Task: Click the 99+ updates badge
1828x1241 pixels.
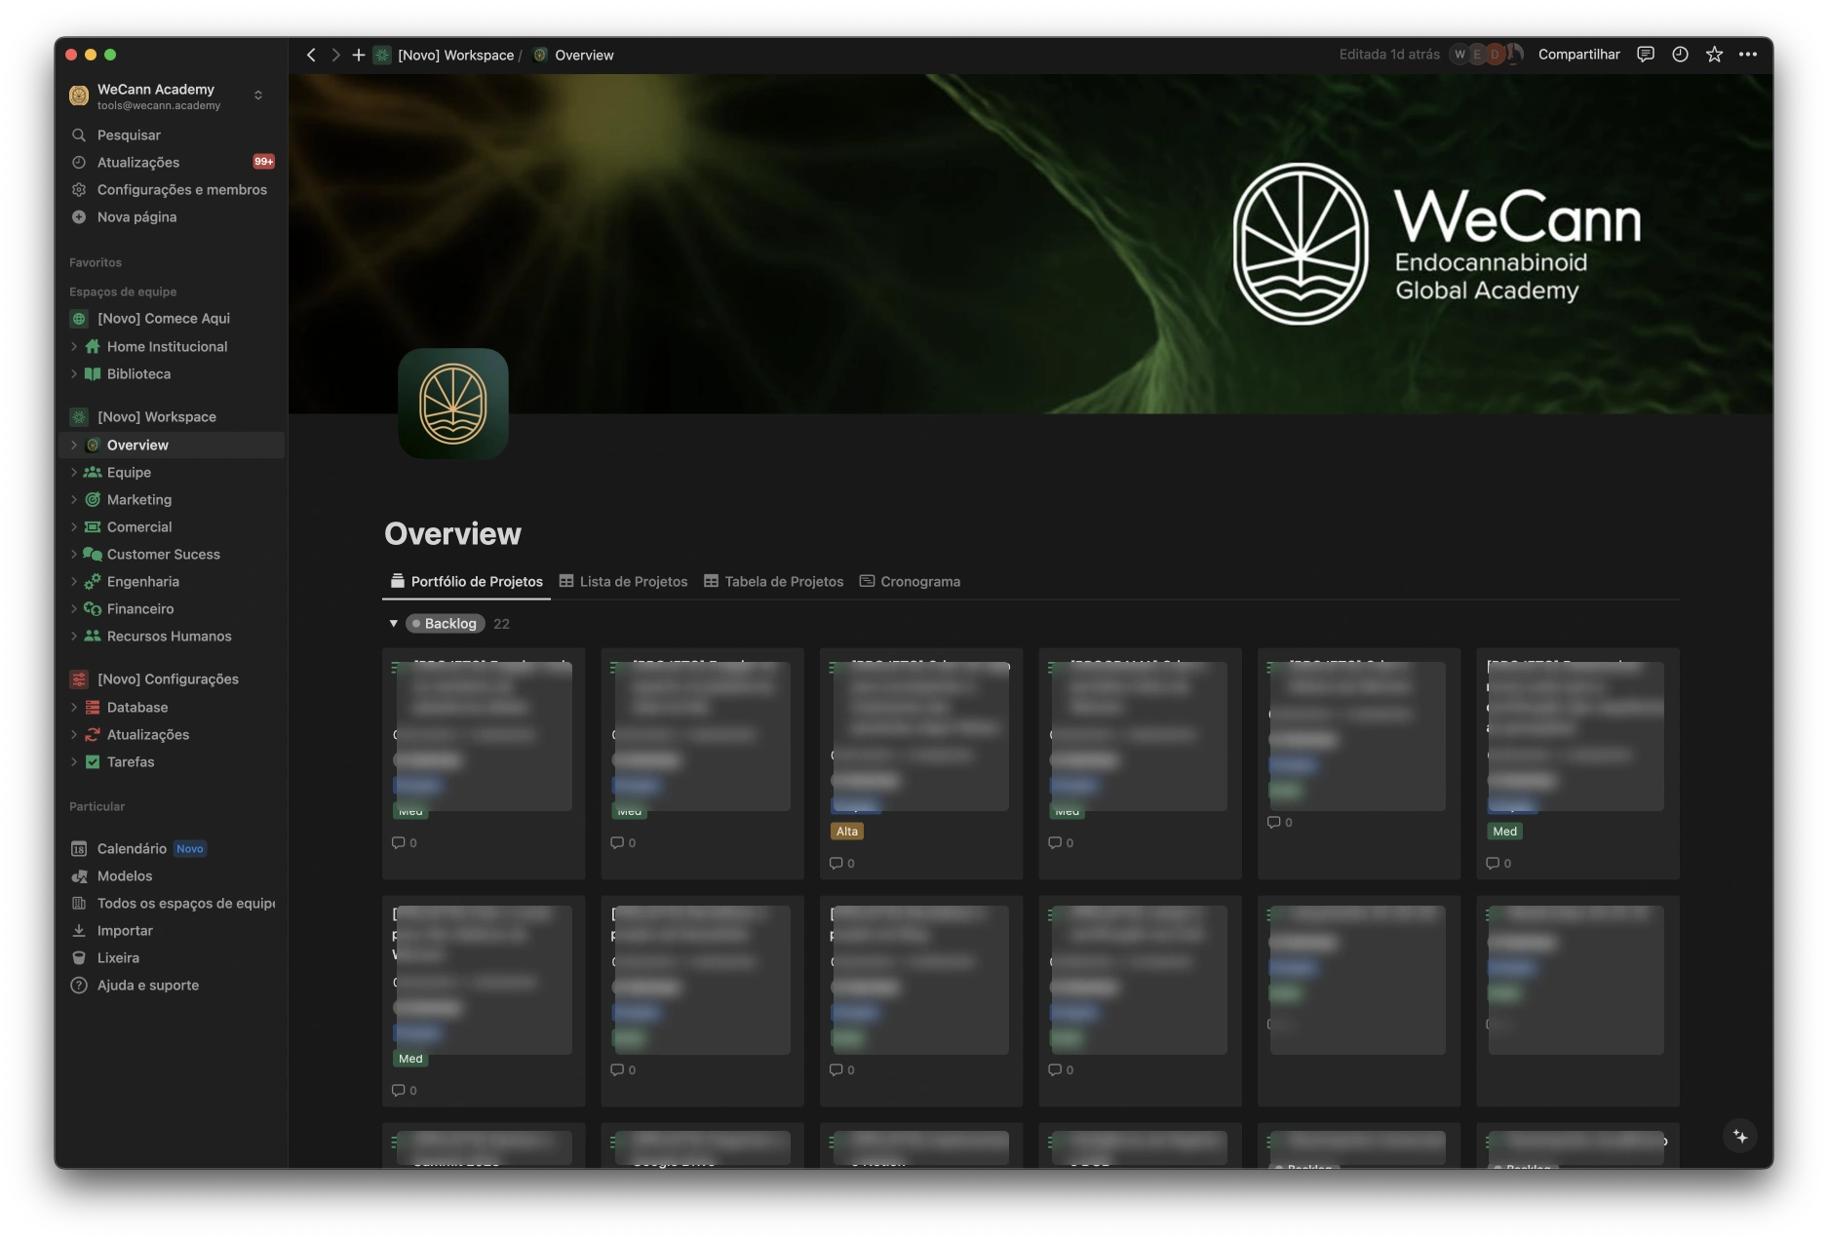Action: coord(263,162)
